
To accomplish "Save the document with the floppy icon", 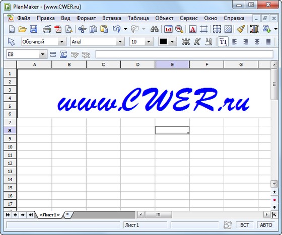I will (x=33, y=29).
